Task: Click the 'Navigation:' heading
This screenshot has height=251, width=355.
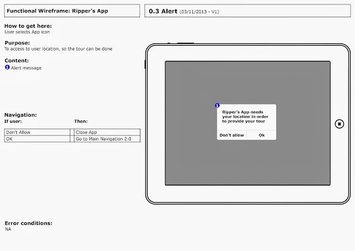Action: 21,115
